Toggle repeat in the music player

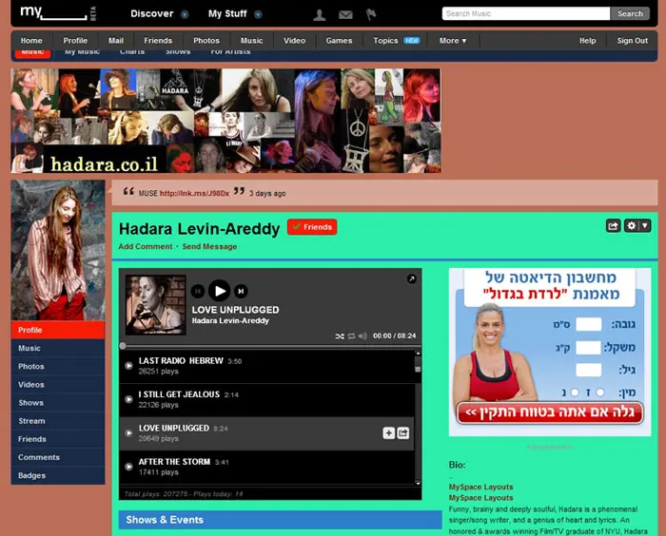click(x=351, y=336)
